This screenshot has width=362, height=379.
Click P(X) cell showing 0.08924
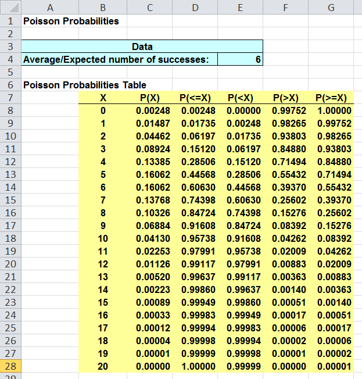(149, 149)
